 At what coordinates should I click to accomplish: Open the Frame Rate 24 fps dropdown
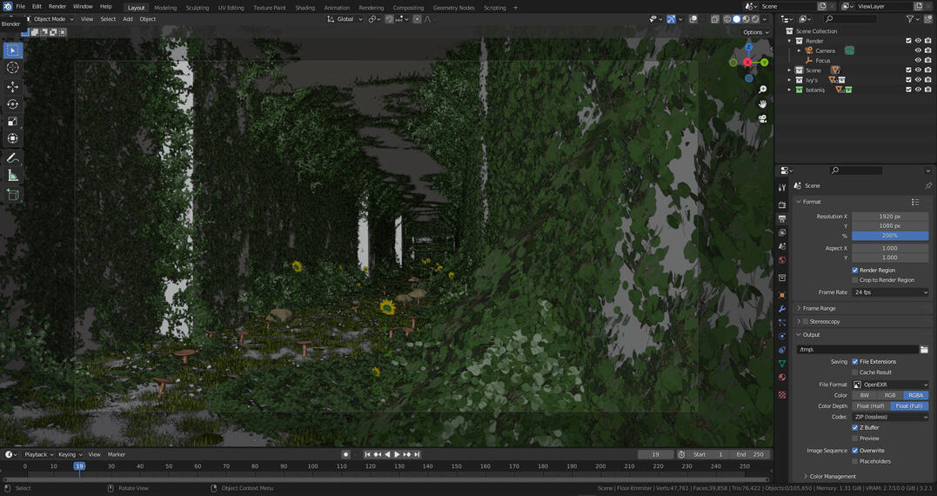click(890, 292)
